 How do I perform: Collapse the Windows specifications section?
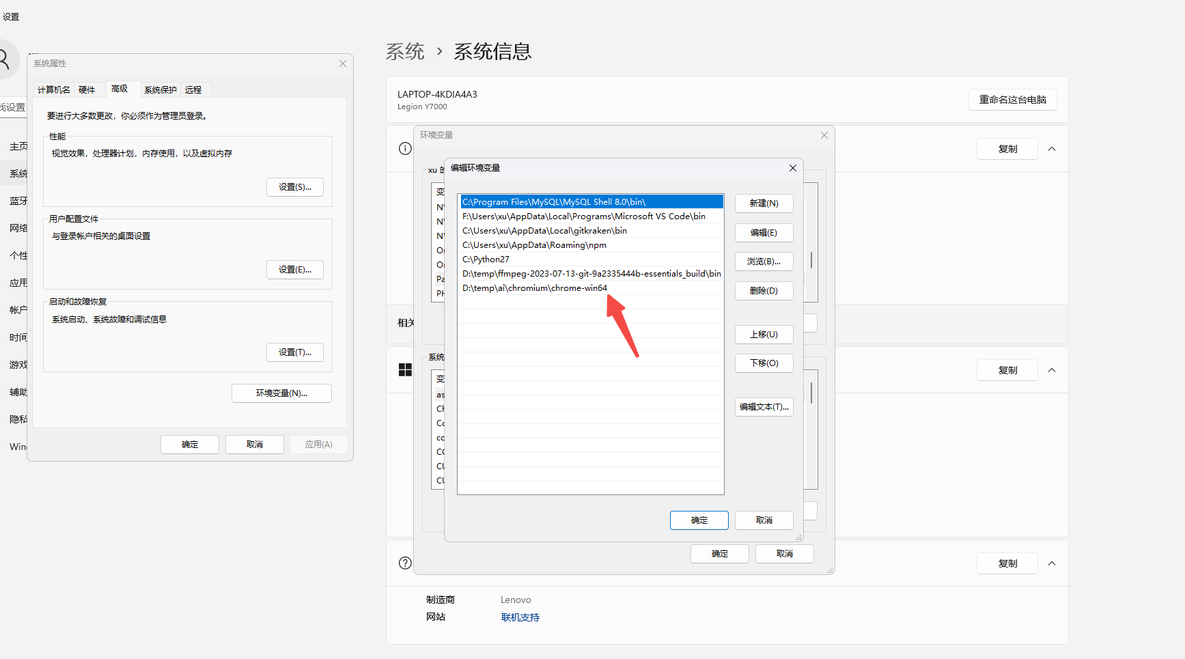(x=1052, y=369)
